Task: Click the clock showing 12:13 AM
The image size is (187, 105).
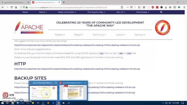Action: click(176, 103)
